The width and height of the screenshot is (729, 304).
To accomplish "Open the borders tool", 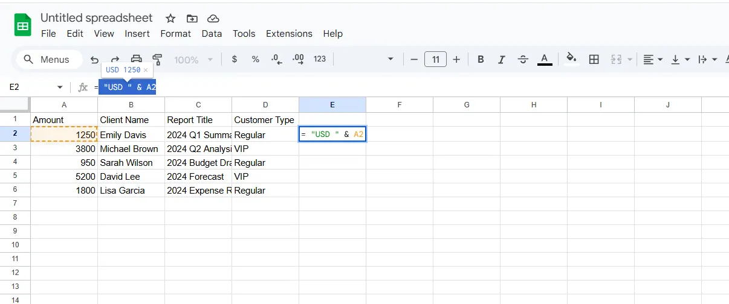I will click(594, 59).
